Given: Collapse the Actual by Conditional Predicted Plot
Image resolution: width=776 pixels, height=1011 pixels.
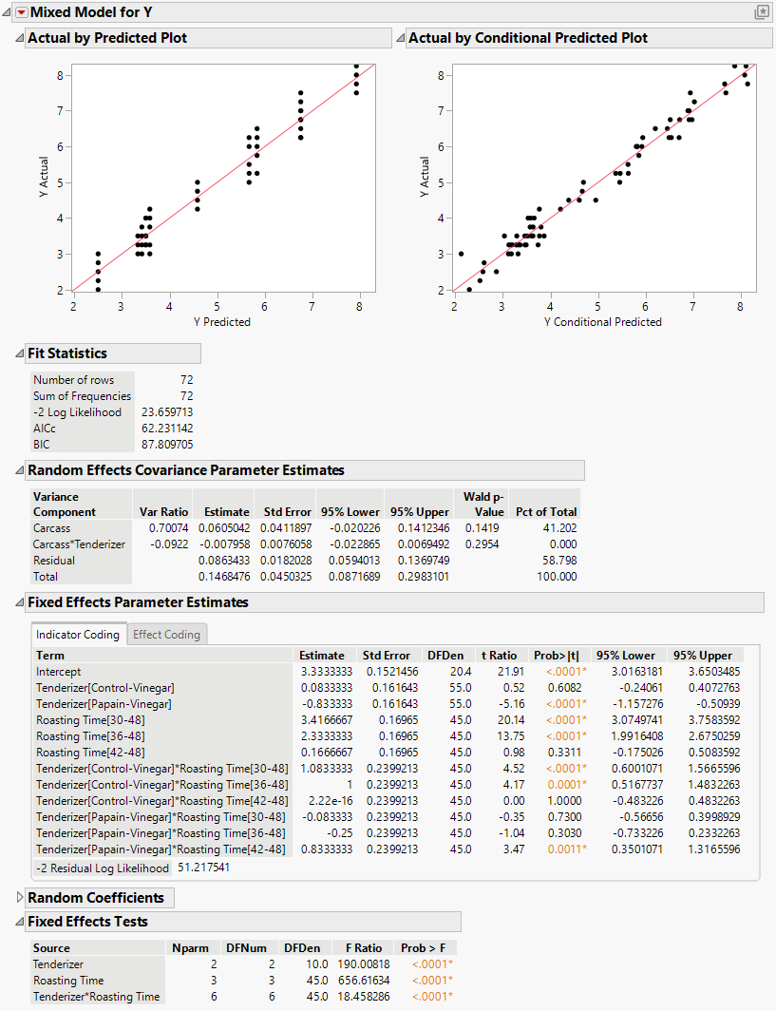Looking at the screenshot, I should click(x=402, y=38).
